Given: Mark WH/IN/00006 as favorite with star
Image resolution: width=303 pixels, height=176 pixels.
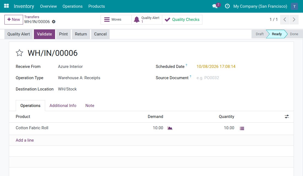Looking at the screenshot, I should [19, 53].
